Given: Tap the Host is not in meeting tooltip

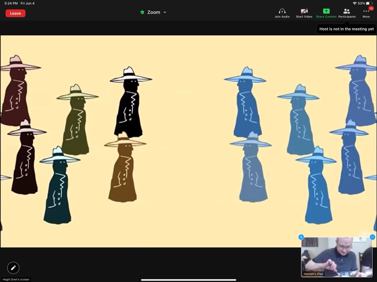Looking at the screenshot, I should [346, 29].
